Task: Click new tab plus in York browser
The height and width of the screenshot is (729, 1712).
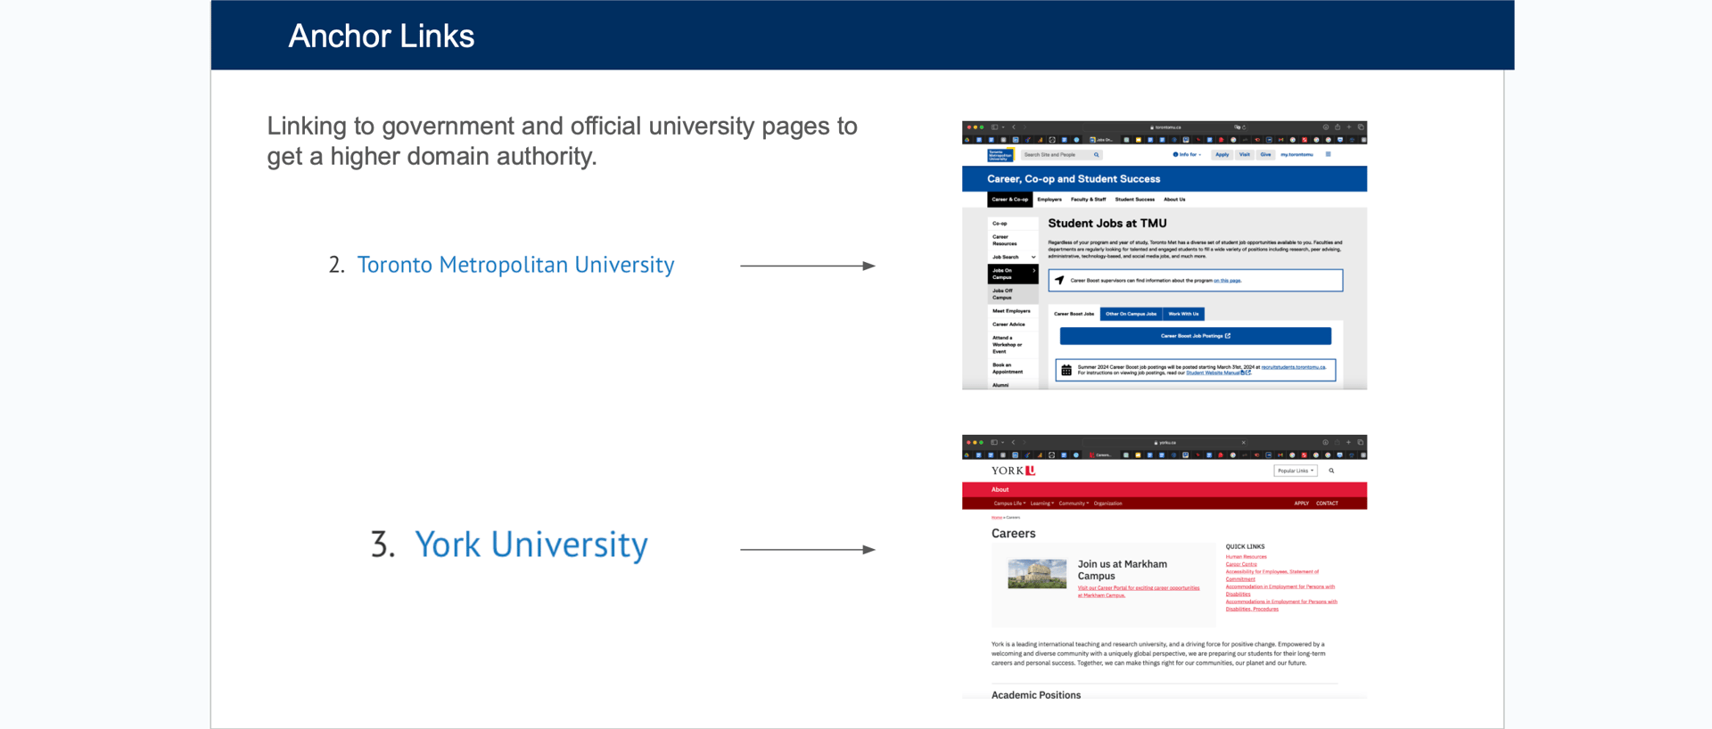Action: coord(1348,442)
